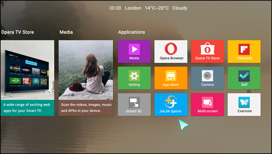Click the Cloudy weather status
272x154 pixels.
180,8
